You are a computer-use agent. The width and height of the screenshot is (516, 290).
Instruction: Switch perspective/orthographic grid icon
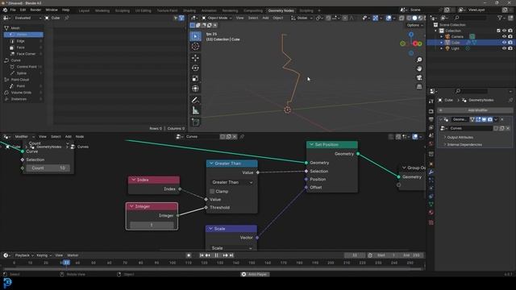pyautogui.click(x=419, y=86)
